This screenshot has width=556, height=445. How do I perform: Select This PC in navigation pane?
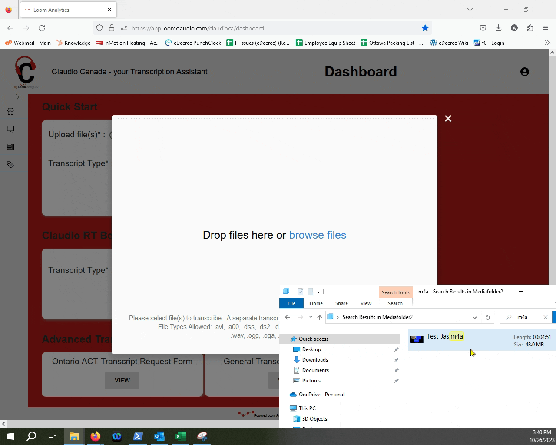point(307,408)
